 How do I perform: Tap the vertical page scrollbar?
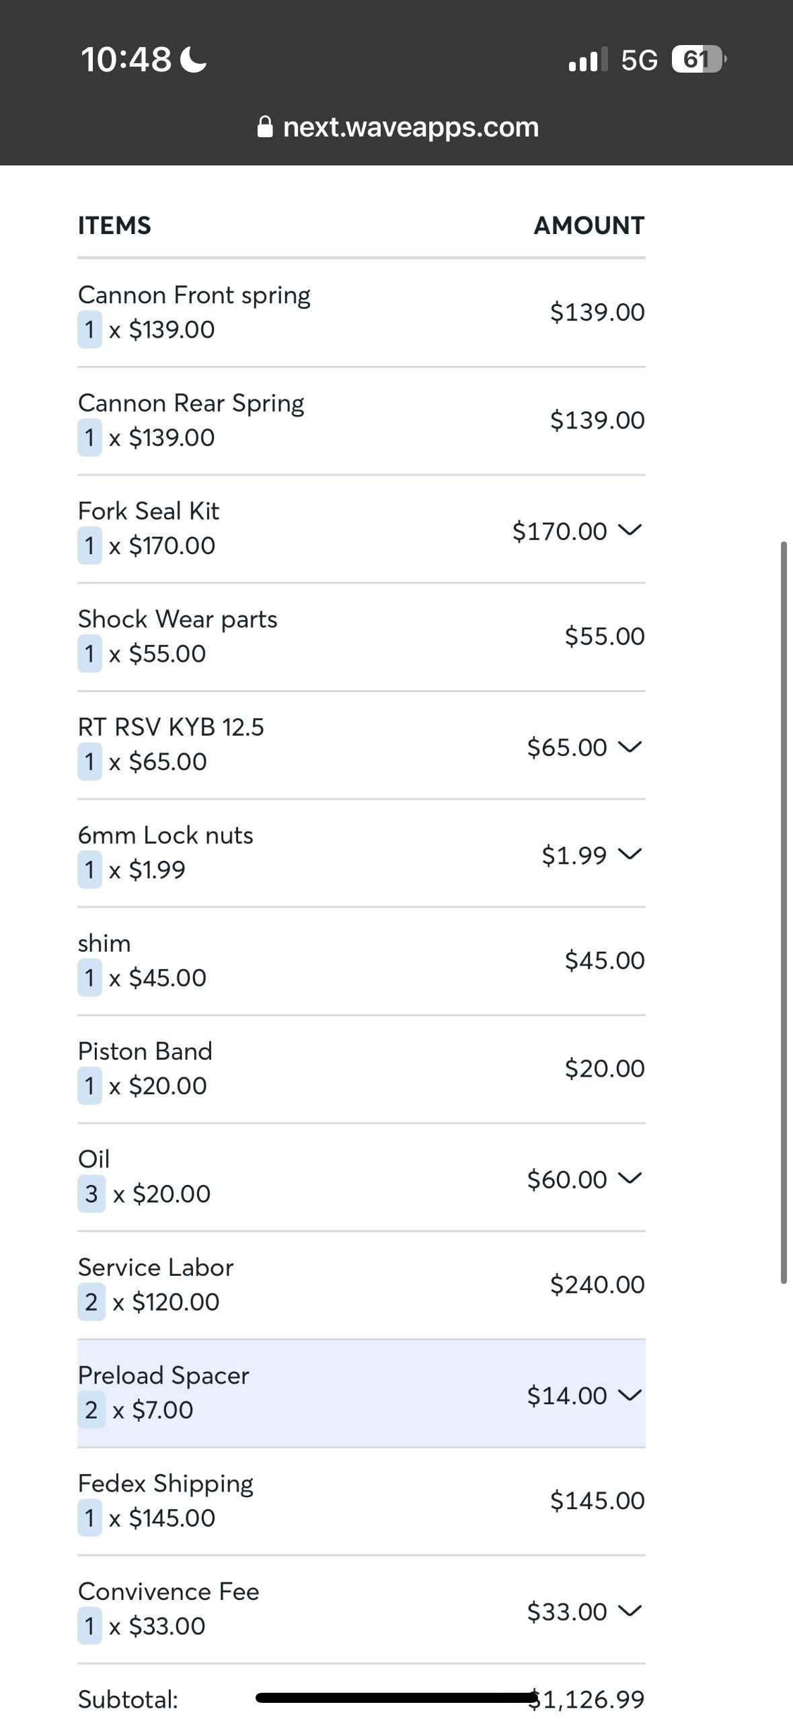(x=784, y=913)
